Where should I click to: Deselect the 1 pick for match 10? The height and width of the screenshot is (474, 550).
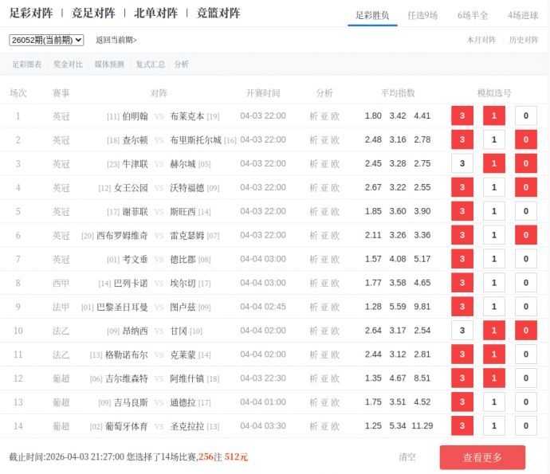click(493, 331)
